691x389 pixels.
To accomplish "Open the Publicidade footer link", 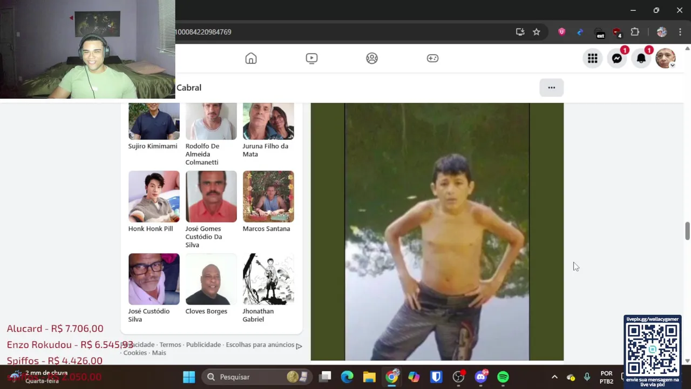I will 204,345.
